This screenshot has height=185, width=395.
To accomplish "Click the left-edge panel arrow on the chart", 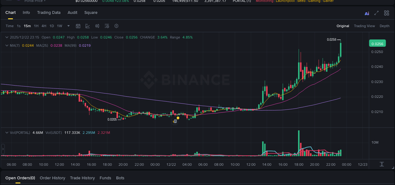I will (3, 149).
